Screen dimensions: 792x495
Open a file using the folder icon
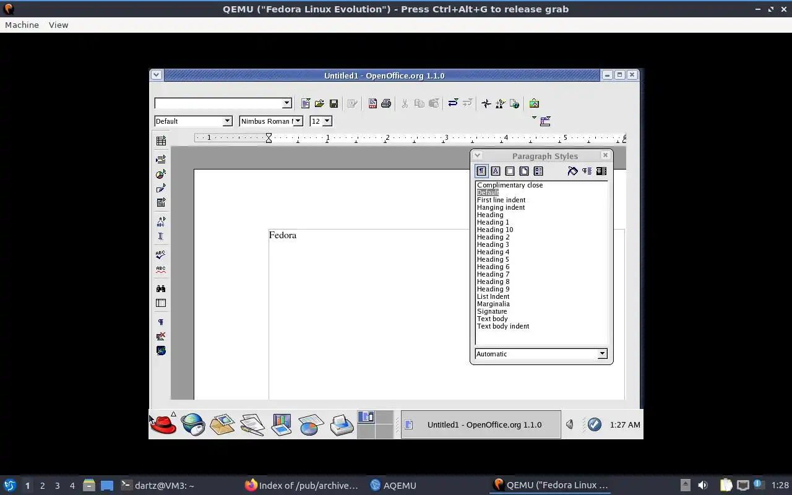319,103
